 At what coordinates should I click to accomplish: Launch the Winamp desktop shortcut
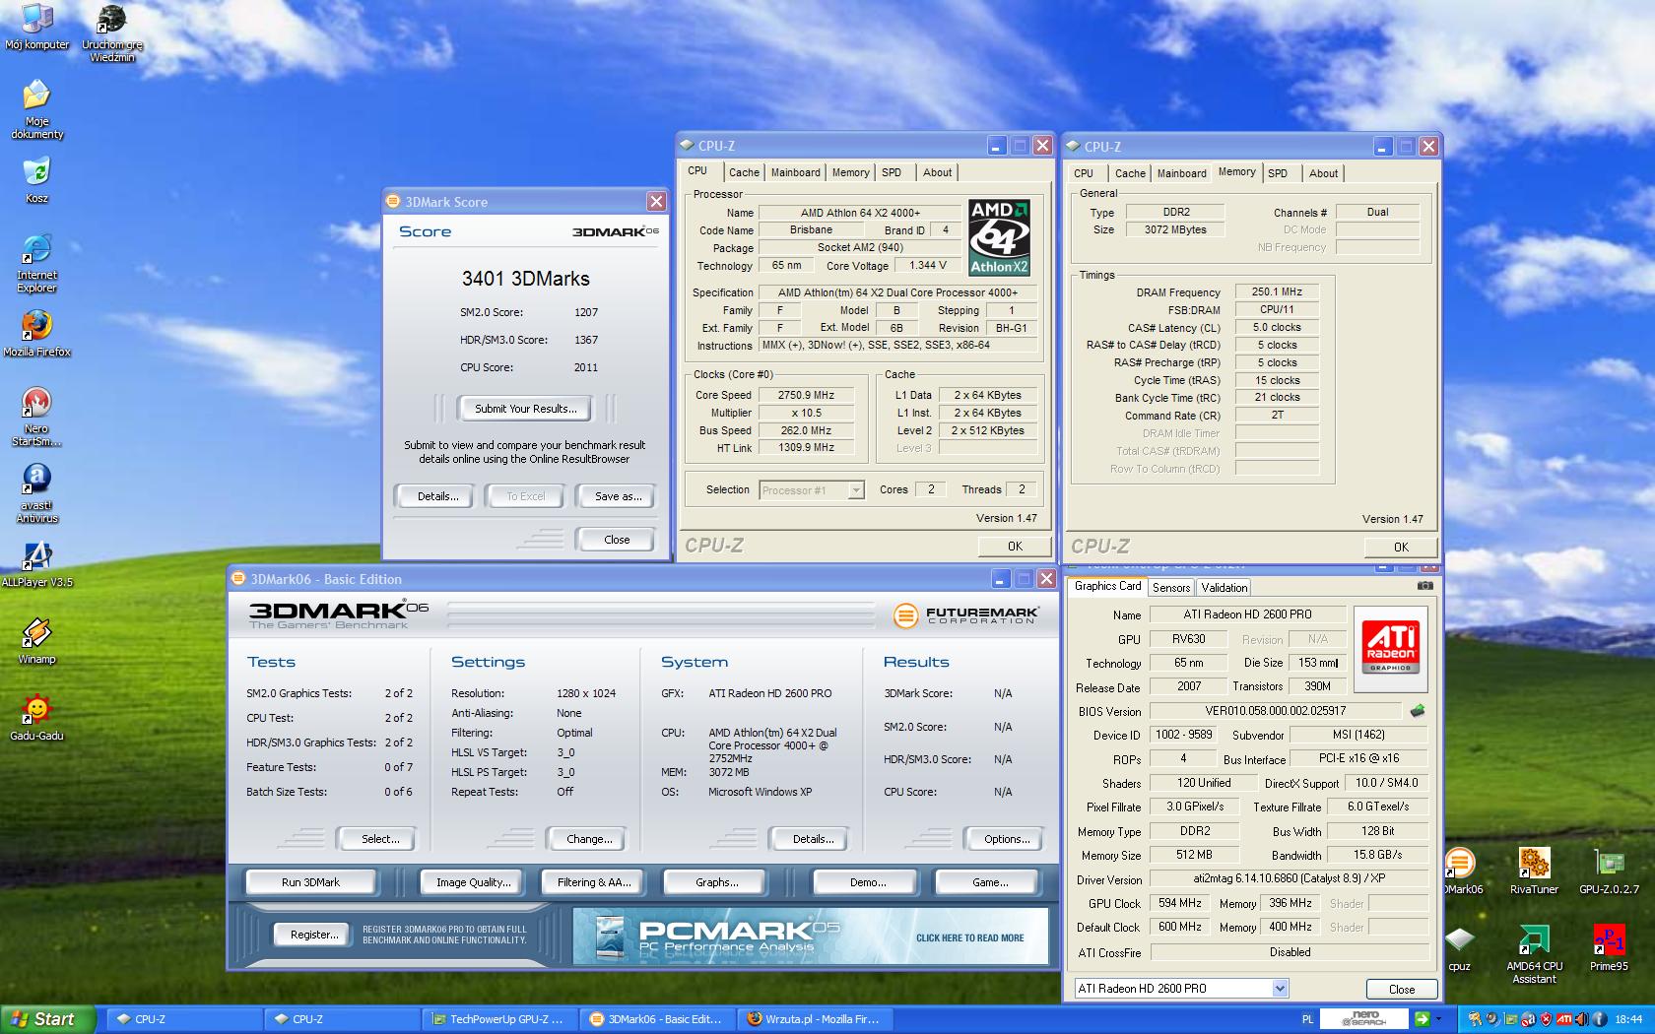36,640
